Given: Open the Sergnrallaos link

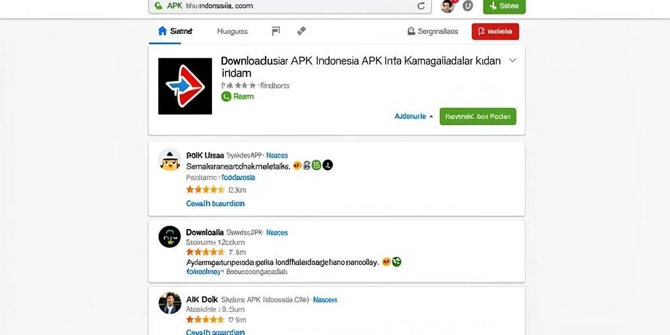Looking at the screenshot, I should tap(432, 31).
